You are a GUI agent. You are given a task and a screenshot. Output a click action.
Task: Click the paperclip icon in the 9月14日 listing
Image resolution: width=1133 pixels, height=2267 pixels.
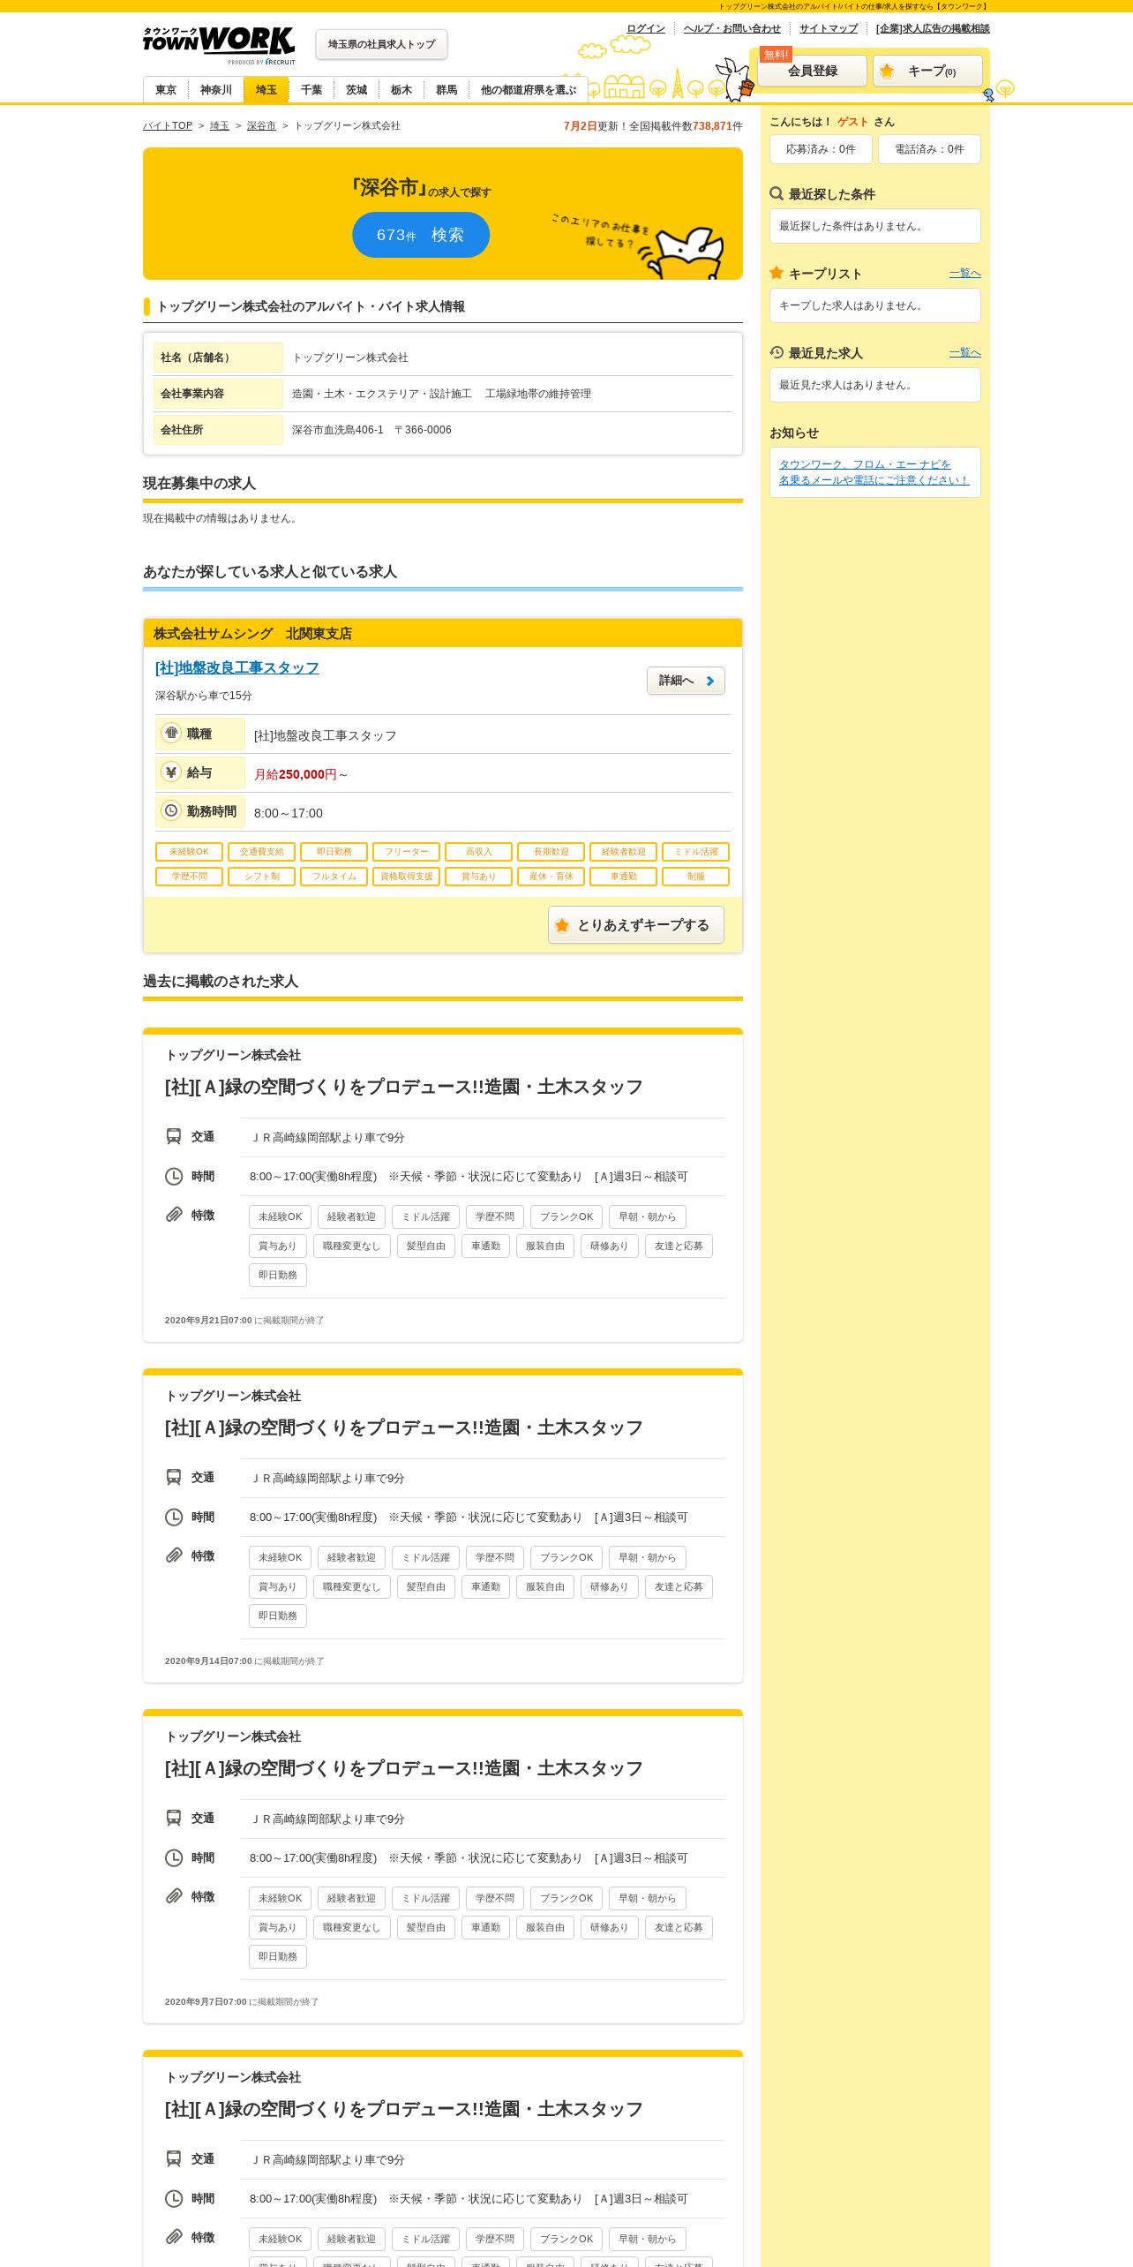pos(174,1555)
